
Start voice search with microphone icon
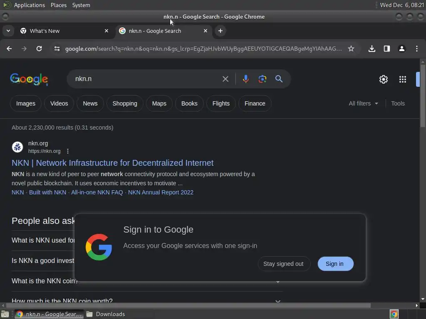point(245,79)
